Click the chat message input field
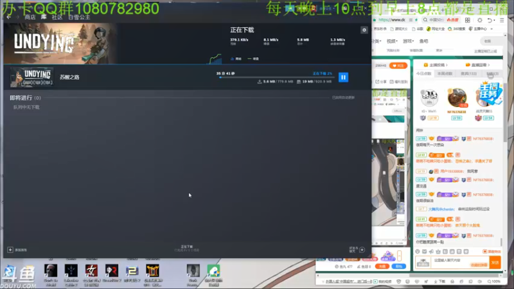The width and height of the screenshot is (514, 289). pyautogui.click(x=460, y=262)
